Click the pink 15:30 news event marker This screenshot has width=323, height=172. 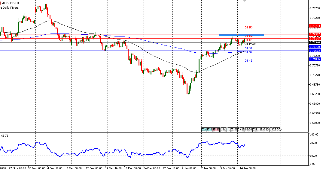(x=216, y=129)
